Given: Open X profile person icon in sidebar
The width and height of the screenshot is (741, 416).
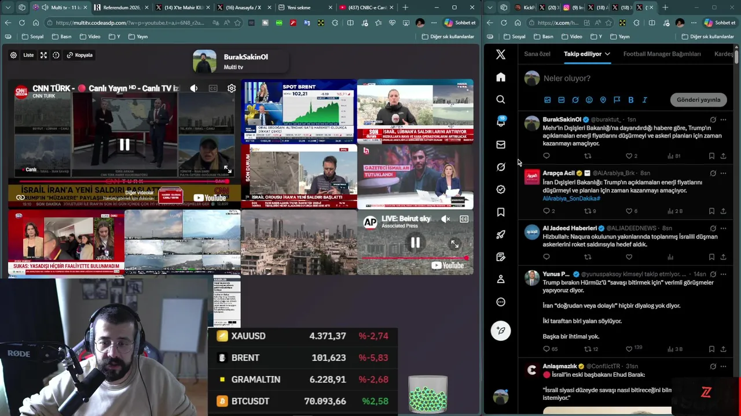Looking at the screenshot, I should [x=501, y=279].
